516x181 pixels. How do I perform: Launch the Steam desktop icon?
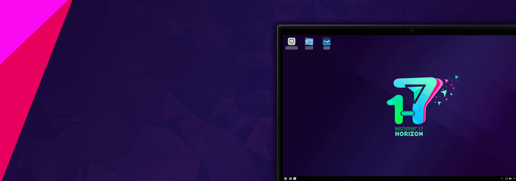pyautogui.click(x=326, y=41)
